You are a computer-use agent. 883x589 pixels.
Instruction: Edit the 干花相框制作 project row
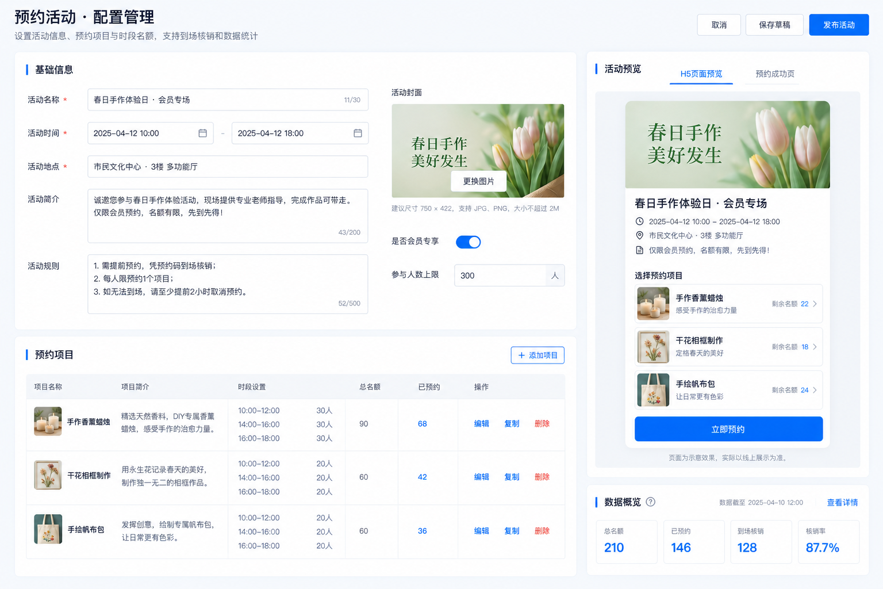[482, 477]
